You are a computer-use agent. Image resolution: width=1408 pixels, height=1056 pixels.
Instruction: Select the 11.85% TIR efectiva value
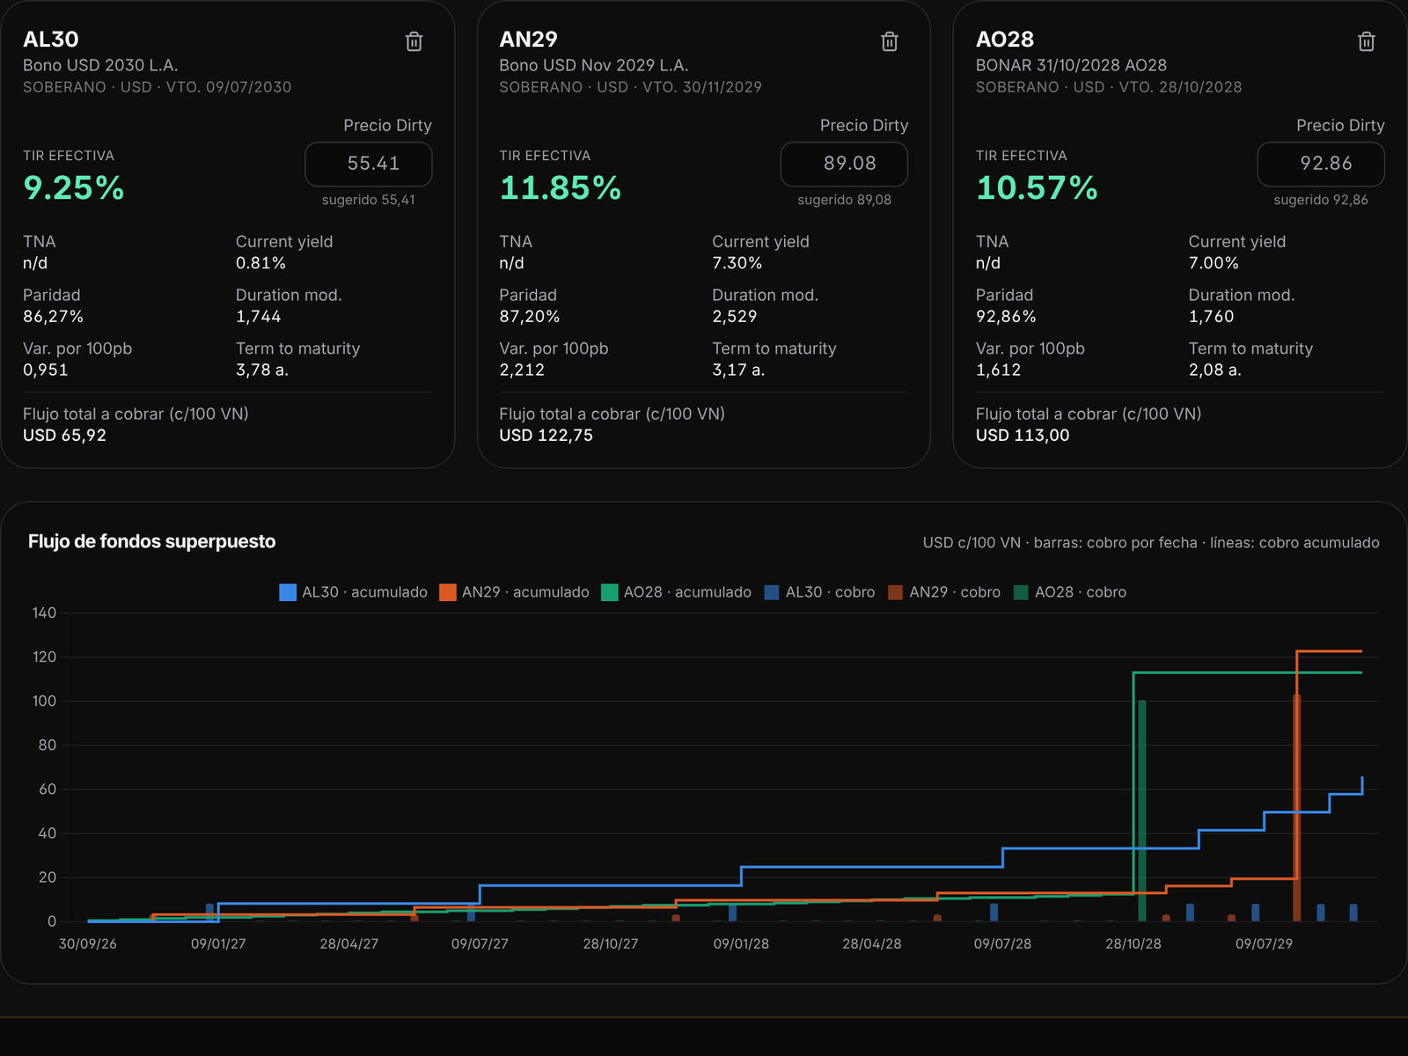[561, 187]
